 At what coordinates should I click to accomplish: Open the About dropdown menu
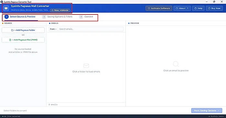182,8
